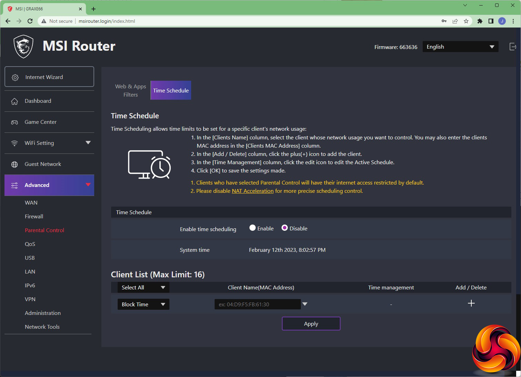Click the share page icon
This screenshot has width=521, height=377.
(x=455, y=21)
